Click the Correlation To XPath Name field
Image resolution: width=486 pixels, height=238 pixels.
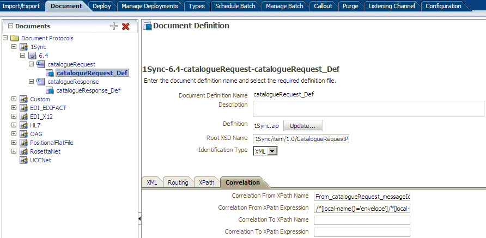tap(362, 220)
